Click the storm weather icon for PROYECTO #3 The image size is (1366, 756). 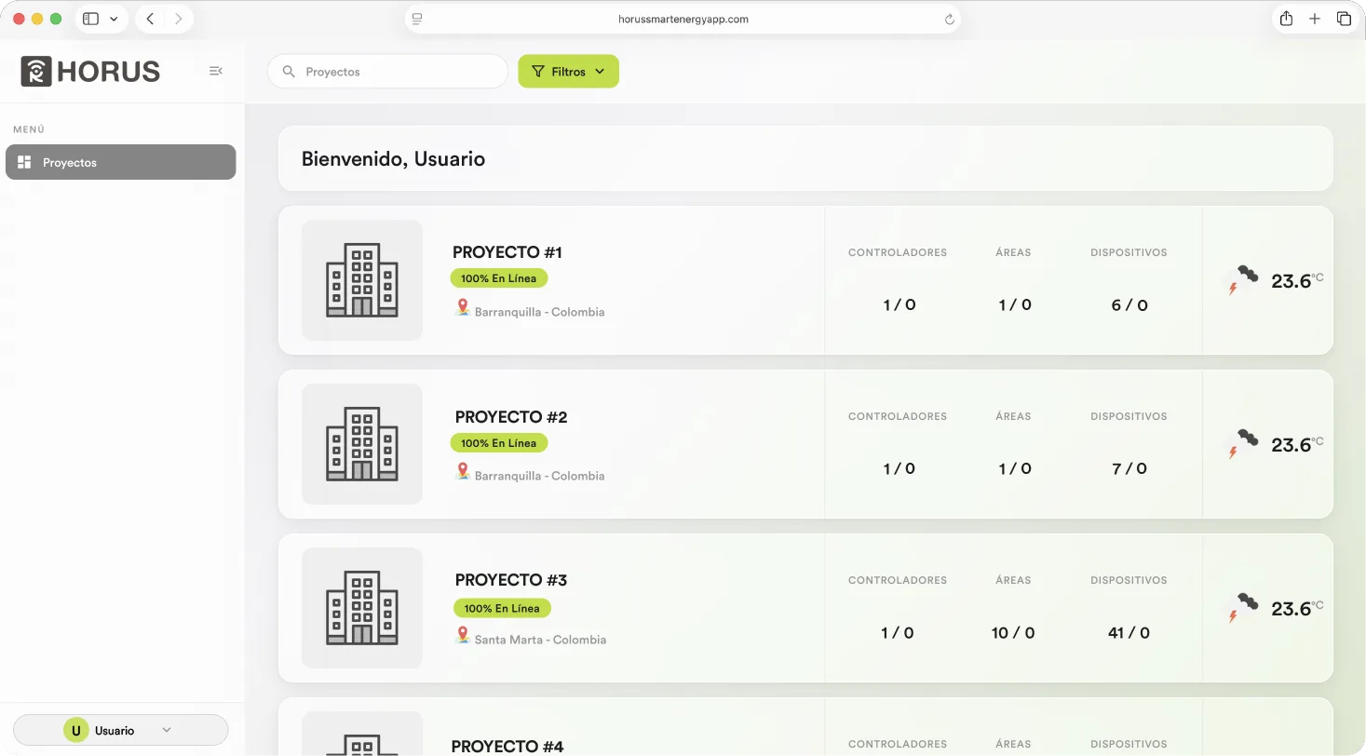[1242, 608]
